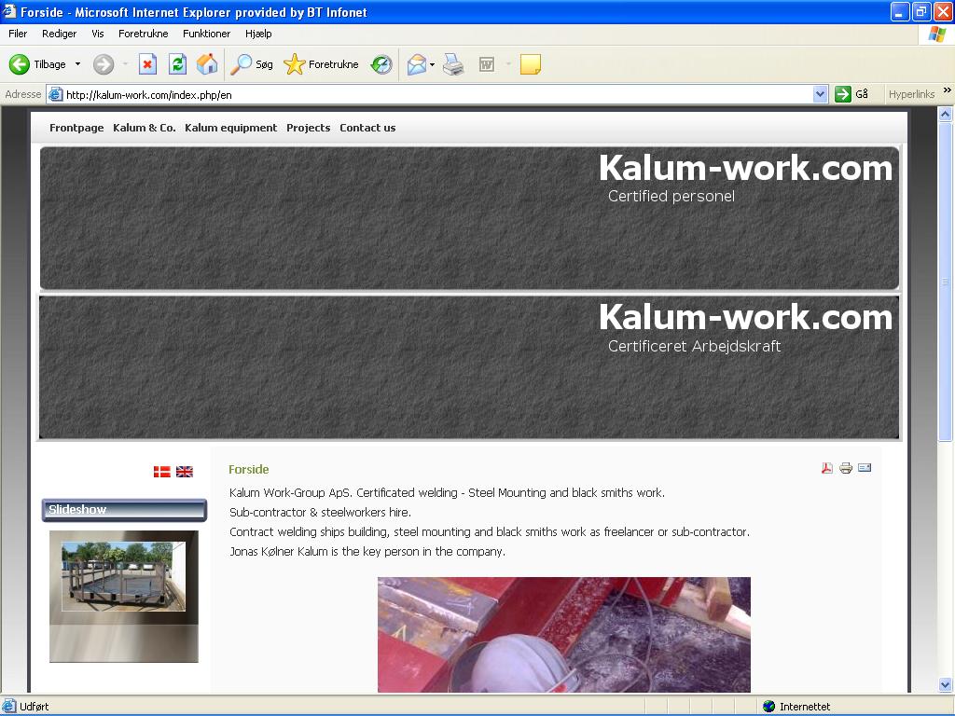Click the line mentioning Jonas Kølner Kalum
The image size is (955, 716).
coord(367,552)
